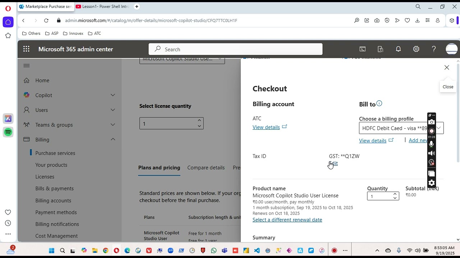The width and height of the screenshot is (460, 258).
Task: Click the browser address bar URL
Action: [x=151, y=20]
